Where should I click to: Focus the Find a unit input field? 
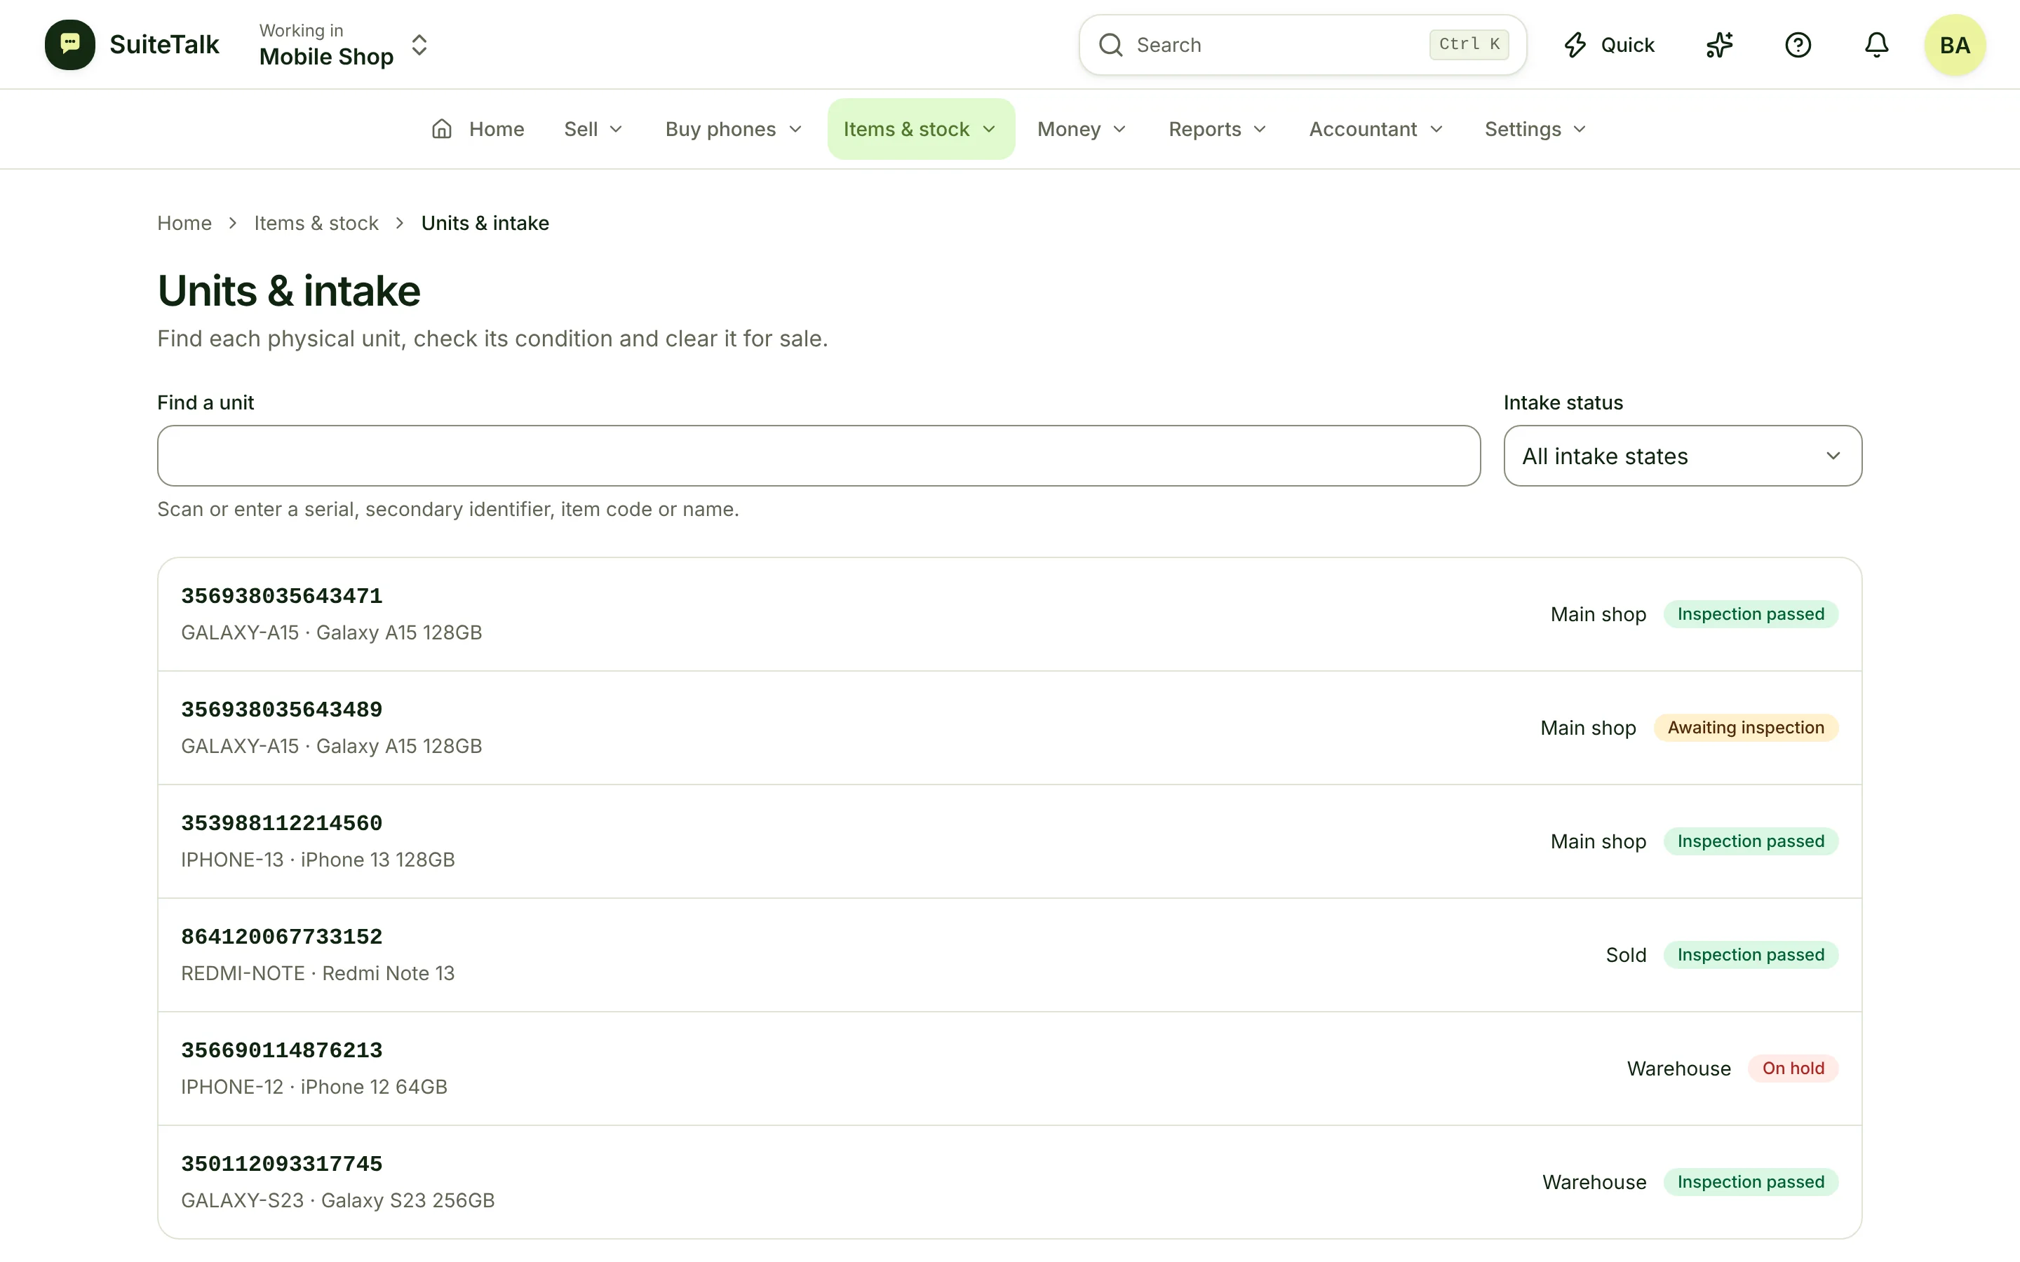coord(819,456)
